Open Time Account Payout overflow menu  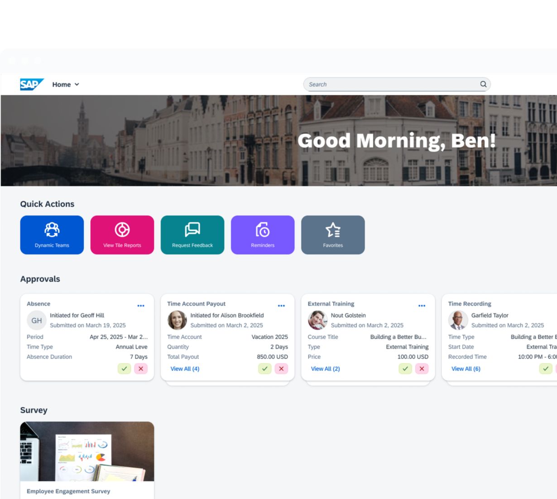coord(281,306)
